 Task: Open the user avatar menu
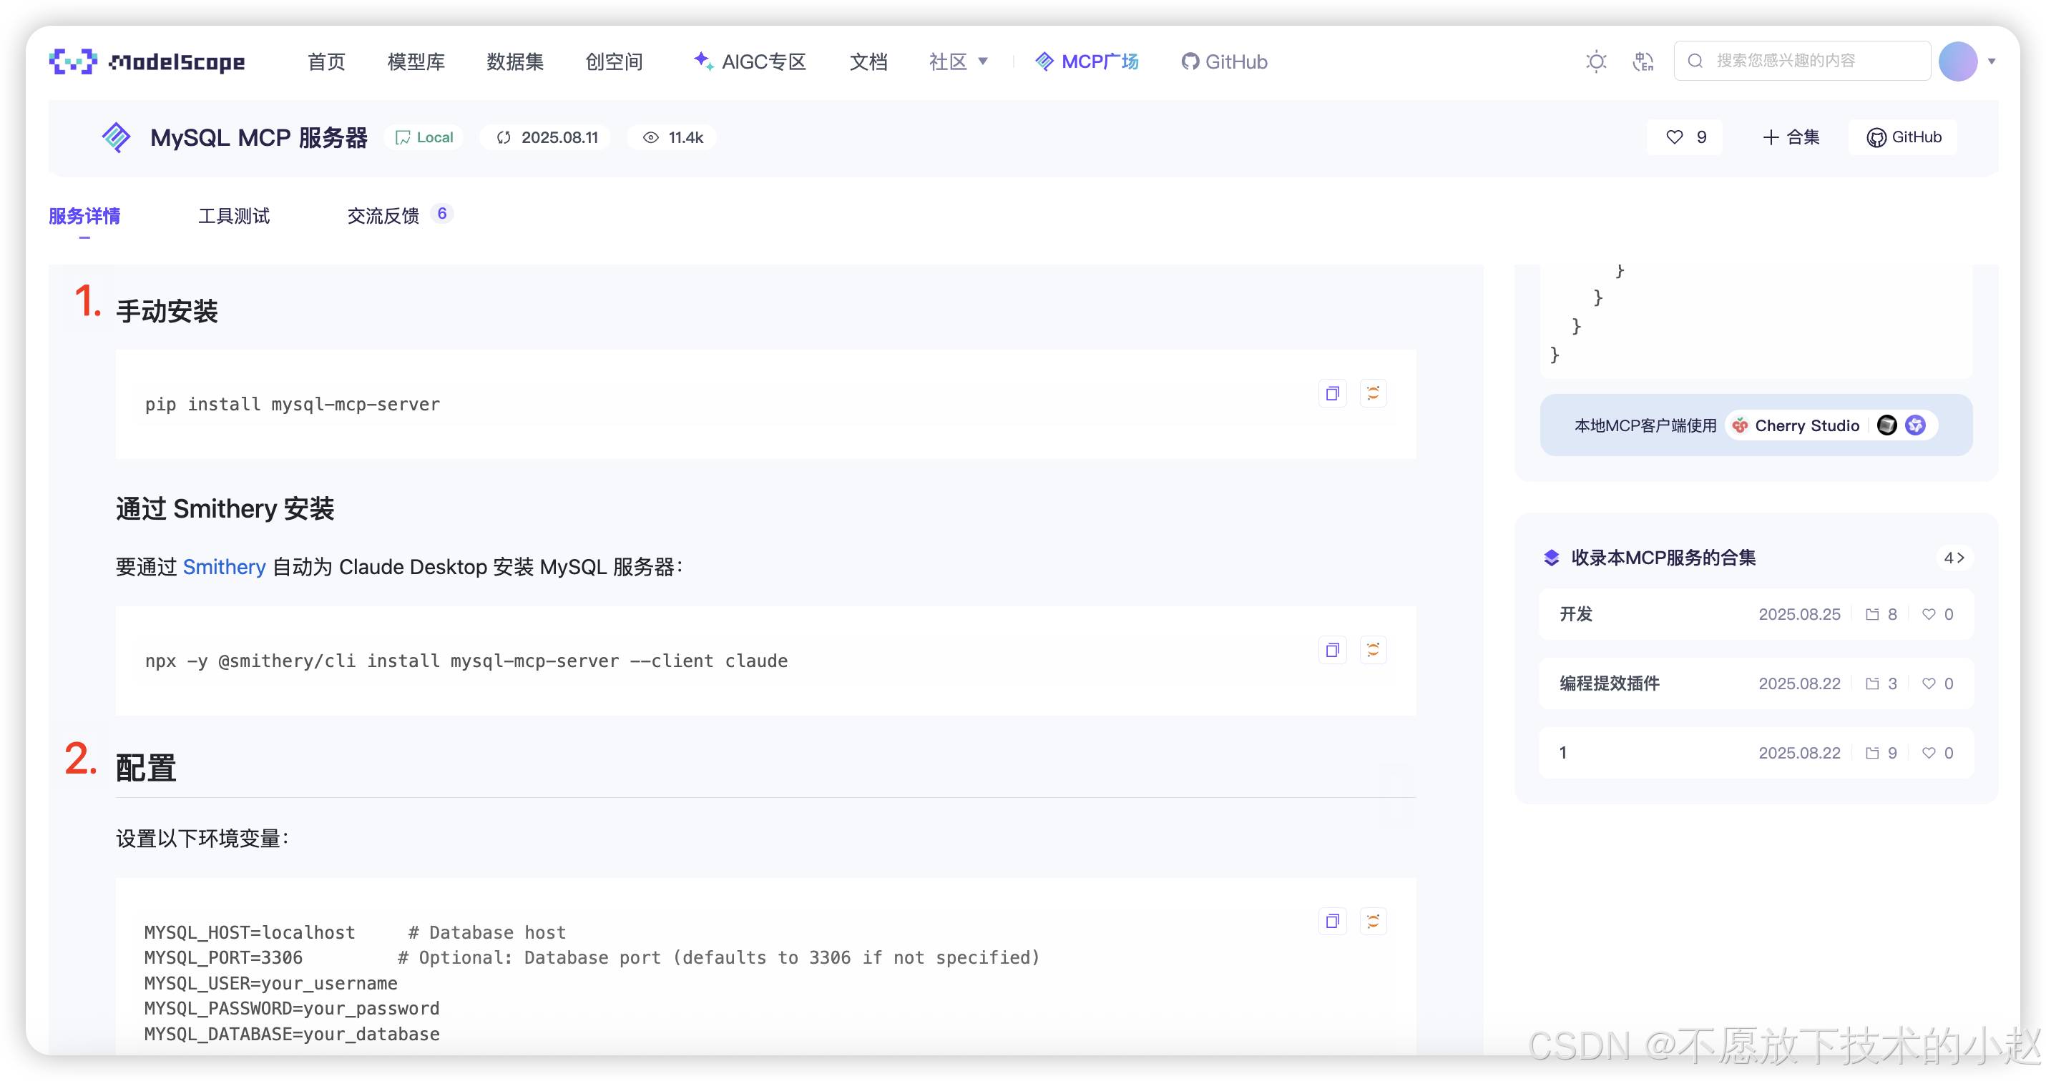[1958, 61]
